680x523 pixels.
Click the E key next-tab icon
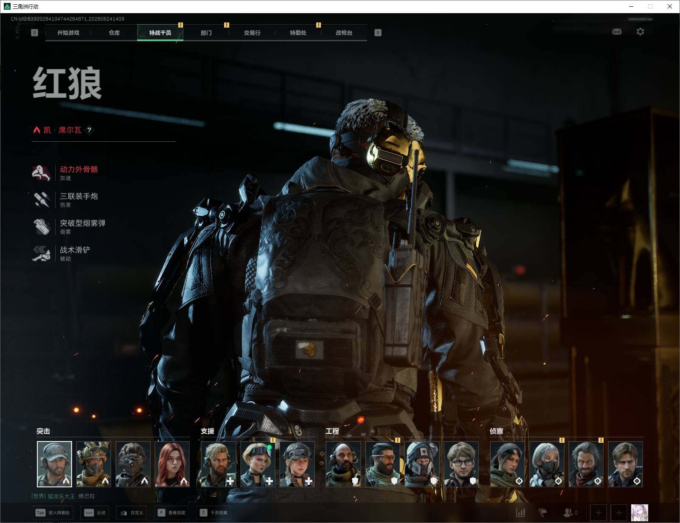(378, 33)
